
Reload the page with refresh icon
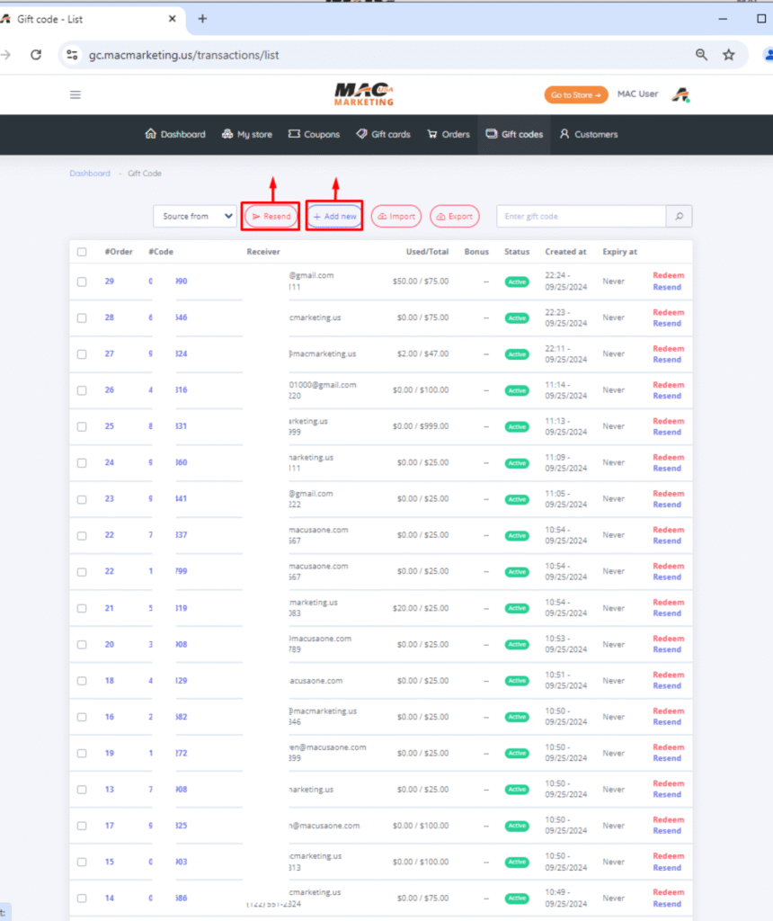pyautogui.click(x=36, y=55)
